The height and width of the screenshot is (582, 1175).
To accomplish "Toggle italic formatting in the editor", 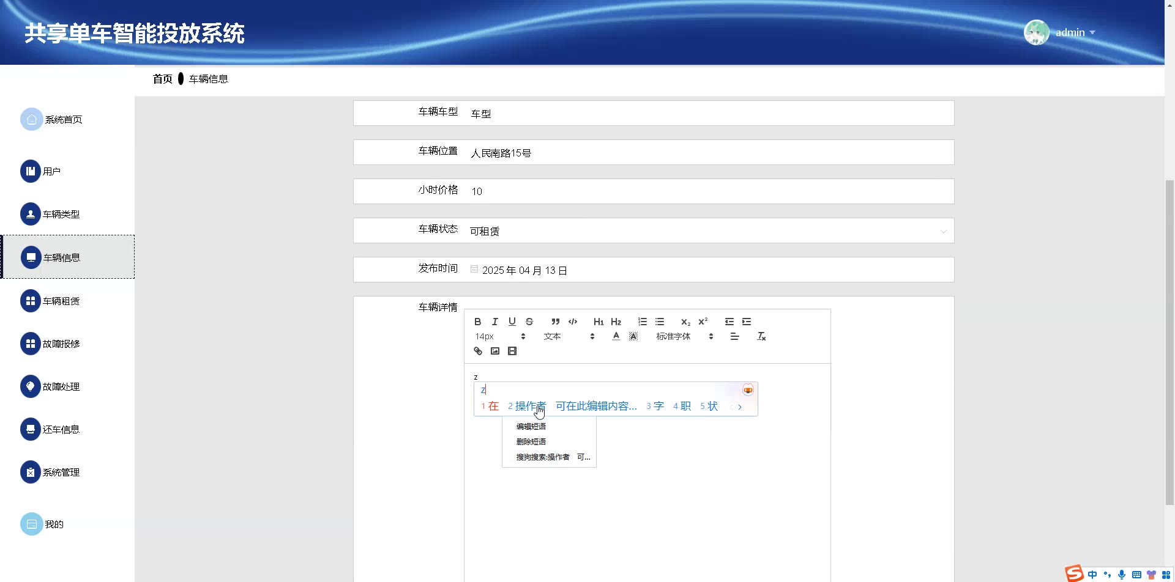I will click(x=495, y=322).
